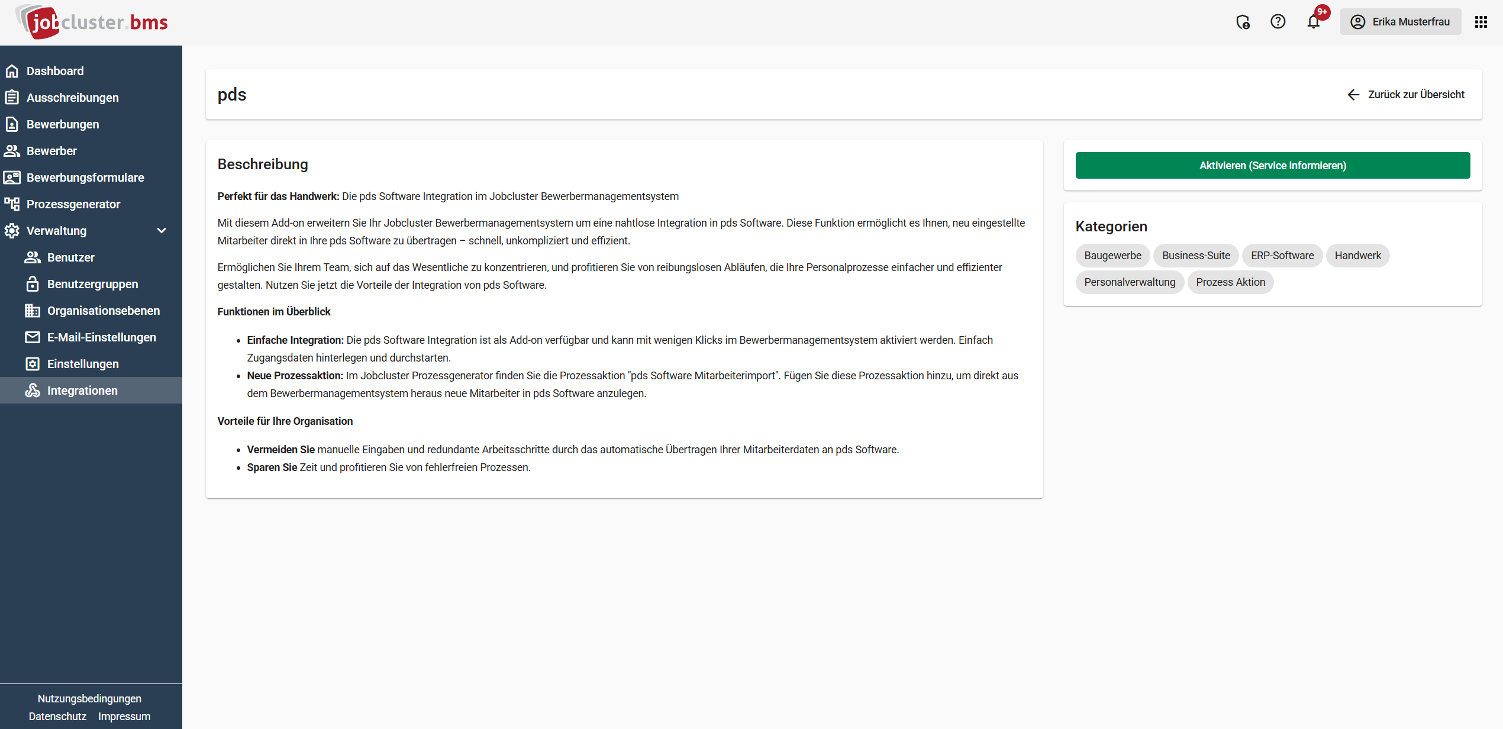Click the Organisationsebenen building icon
1503x729 pixels.
click(x=33, y=311)
